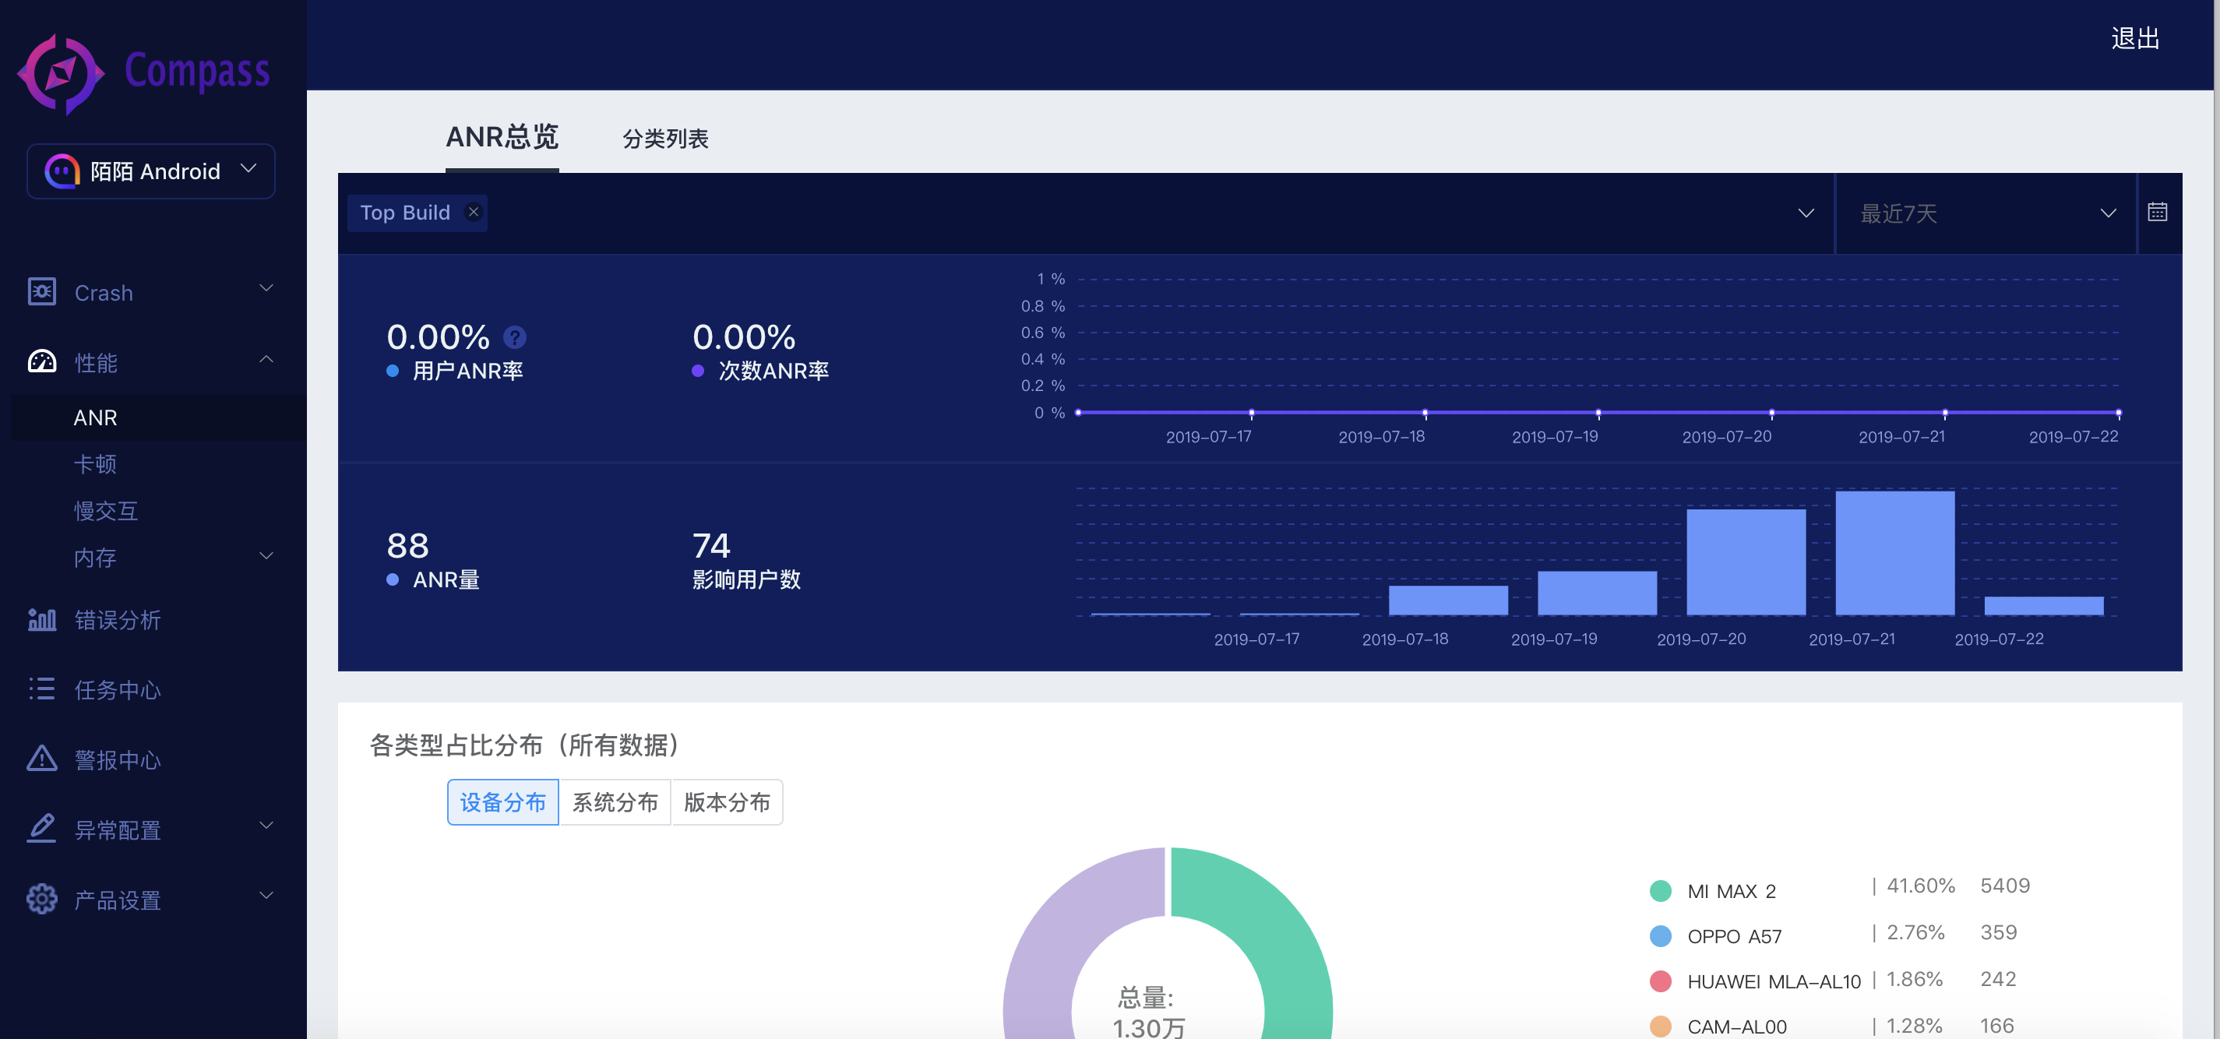This screenshot has height=1039, width=2220.
Task: Expand the Crash menu chevron
Action: point(266,289)
